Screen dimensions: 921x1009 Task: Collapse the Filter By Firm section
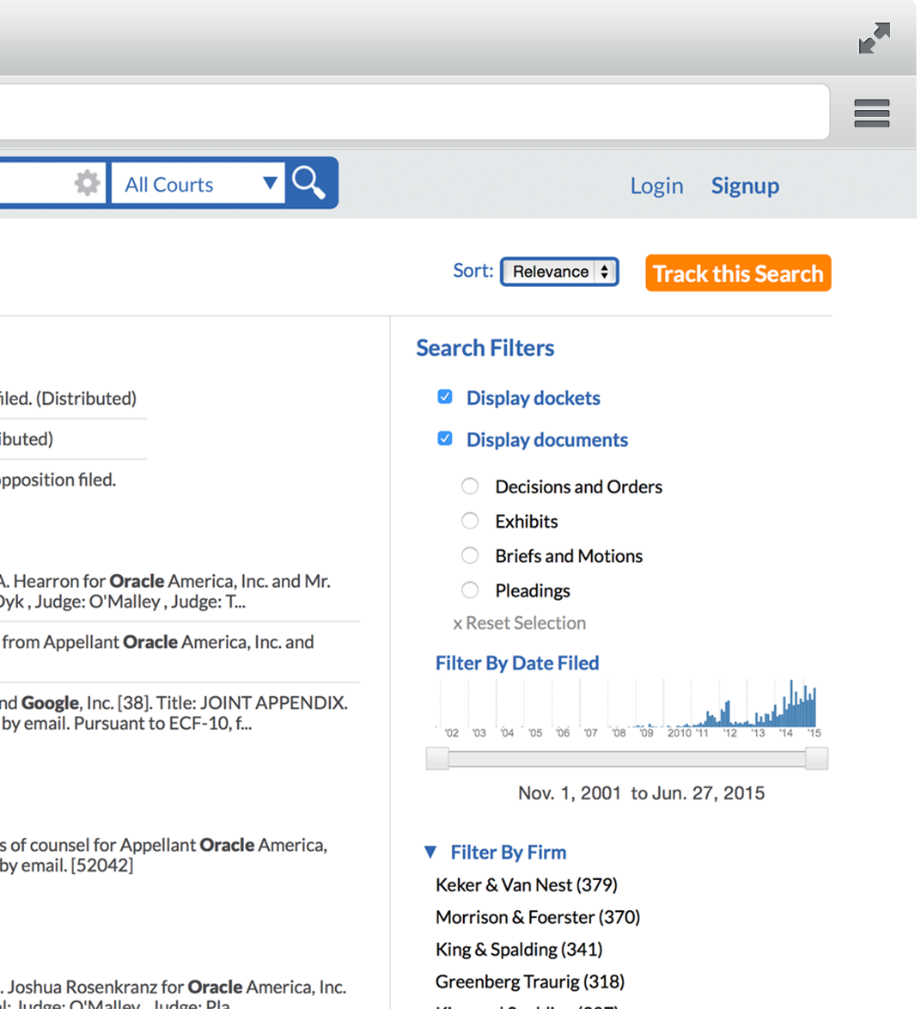click(430, 852)
